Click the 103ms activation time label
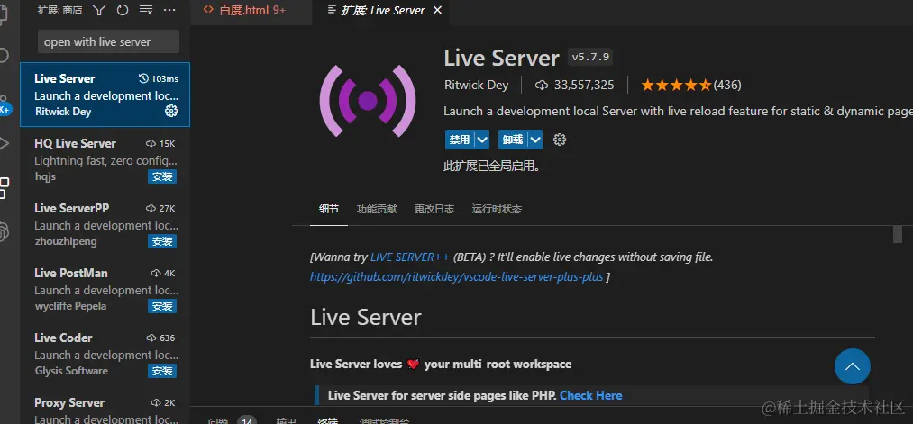The height and width of the screenshot is (424, 913). pyautogui.click(x=165, y=78)
